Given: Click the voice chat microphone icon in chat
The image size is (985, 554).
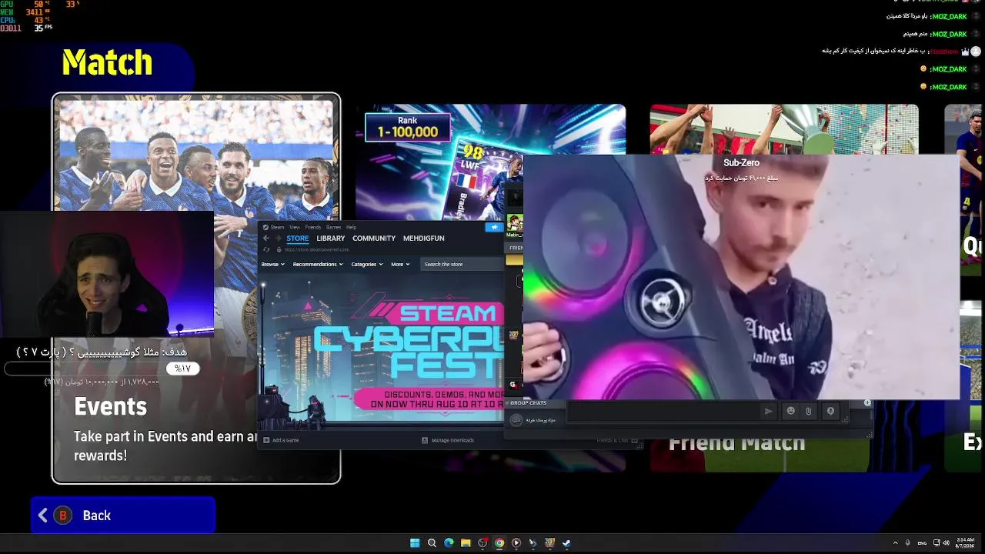Looking at the screenshot, I should click(x=830, y=412).
